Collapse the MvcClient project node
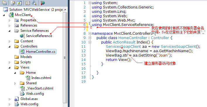Viewport: 207px width, 107px height. tap(4, 15)
